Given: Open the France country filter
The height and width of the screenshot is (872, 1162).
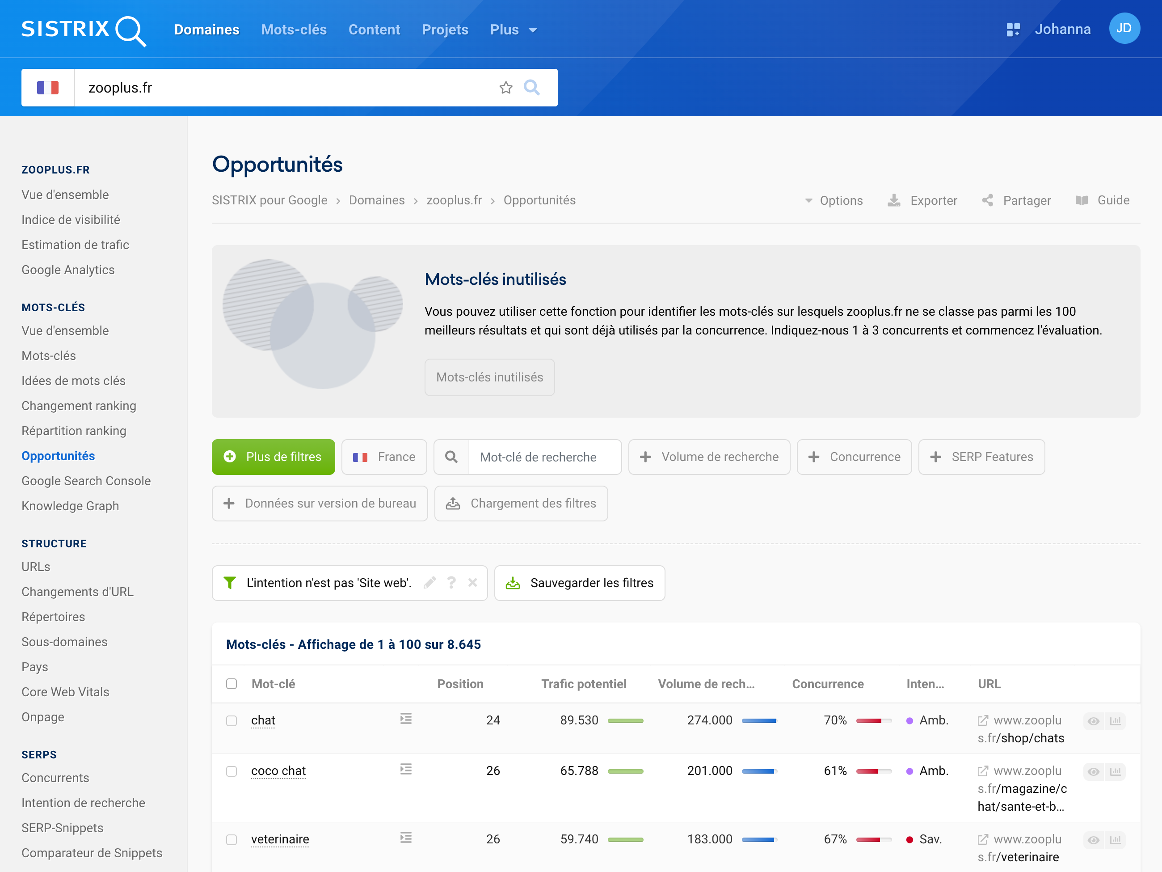Looking at the screenshot, I should (384, 457).
